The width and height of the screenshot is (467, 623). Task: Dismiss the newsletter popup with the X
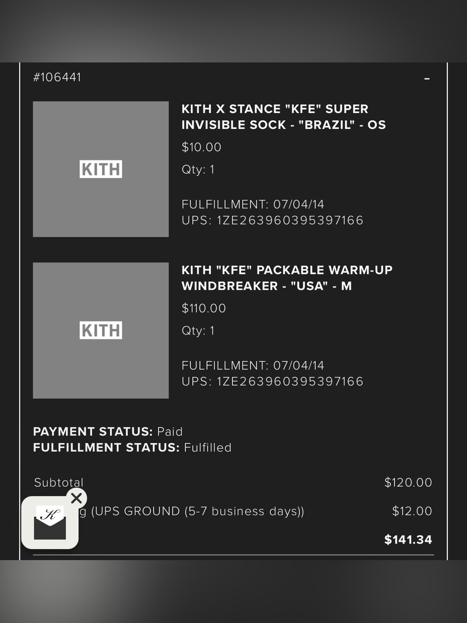point(77,498)
